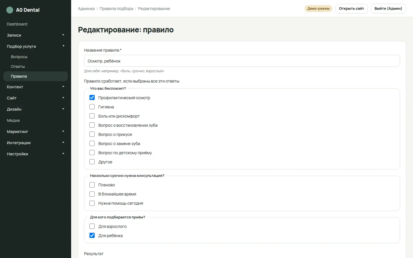Expand the Дизайн sidebar section
This screenshot has width=413, height=258.
coord(35,109)
